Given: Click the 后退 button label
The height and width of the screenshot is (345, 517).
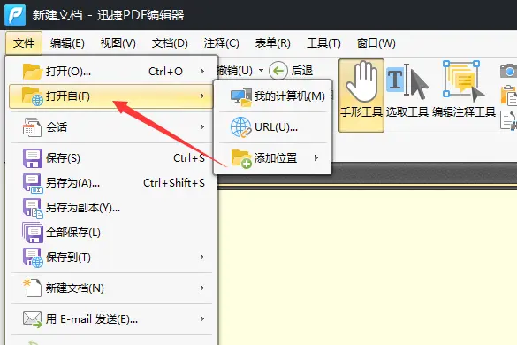Looking at the screenshot, I should click(302, 71).
